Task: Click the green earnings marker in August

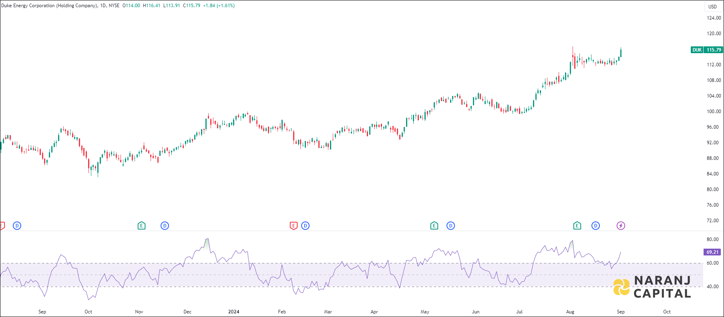Action: [577, 226]
